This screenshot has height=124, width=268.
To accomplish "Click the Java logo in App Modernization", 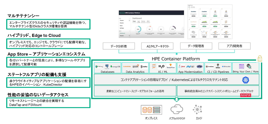I will pyautogui.click(x=182, y=66).
